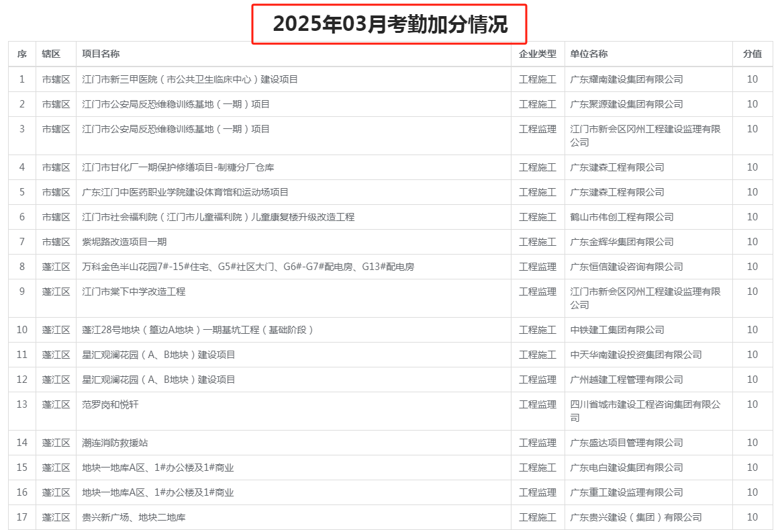Screen dimensions: 780x530
Task: Click "工程监理" in row 3
Action: pos(538,129)
